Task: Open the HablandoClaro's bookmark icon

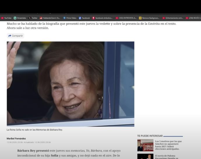Action: [41, 18]
